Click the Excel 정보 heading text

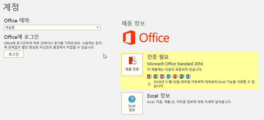tap(159, 96)
